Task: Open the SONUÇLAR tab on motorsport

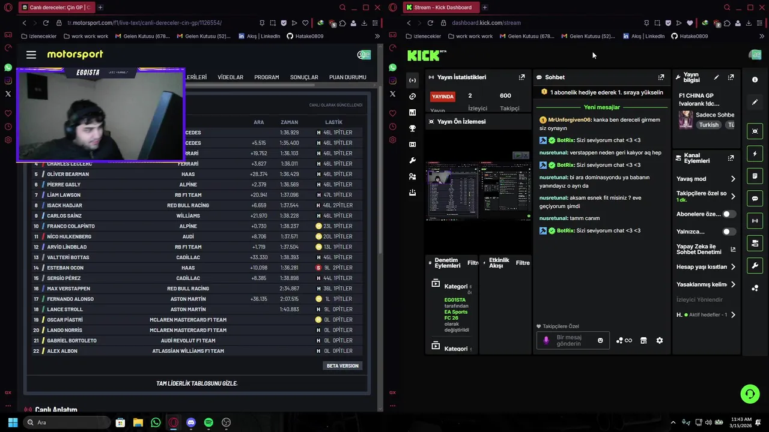Action: (304, 77)
